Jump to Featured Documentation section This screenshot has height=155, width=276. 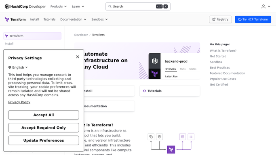pos(228,73)
